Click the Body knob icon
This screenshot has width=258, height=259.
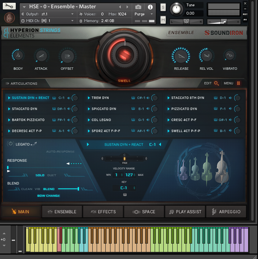point(18,56)
